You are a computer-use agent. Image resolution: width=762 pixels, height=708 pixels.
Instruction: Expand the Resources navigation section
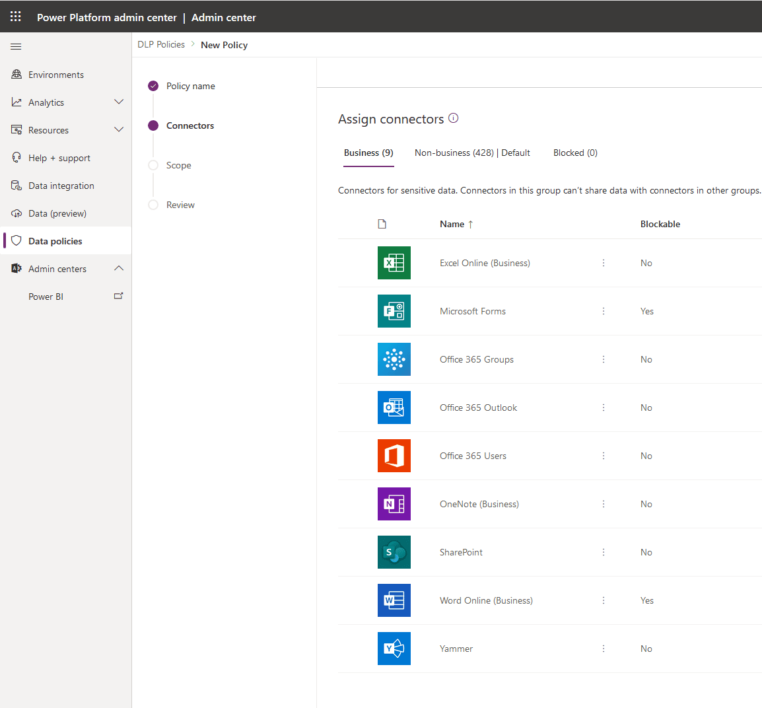(119, 130)
